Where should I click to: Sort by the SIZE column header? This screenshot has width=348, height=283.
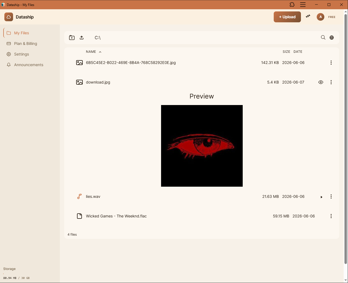286,52
